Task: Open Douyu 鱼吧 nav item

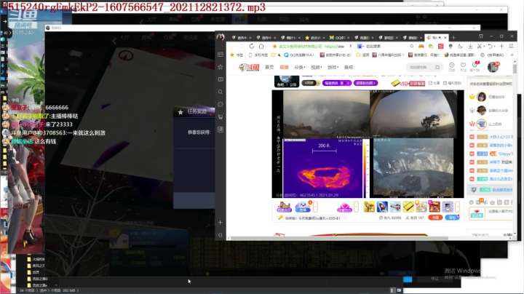Action: click(x=349, y=67)
